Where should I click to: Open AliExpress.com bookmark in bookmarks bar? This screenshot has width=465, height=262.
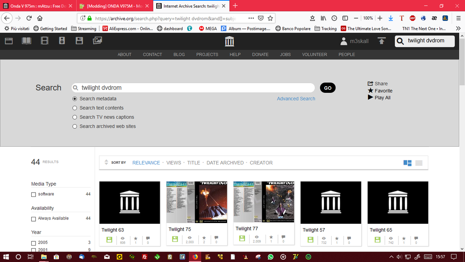tap(128, 28)
